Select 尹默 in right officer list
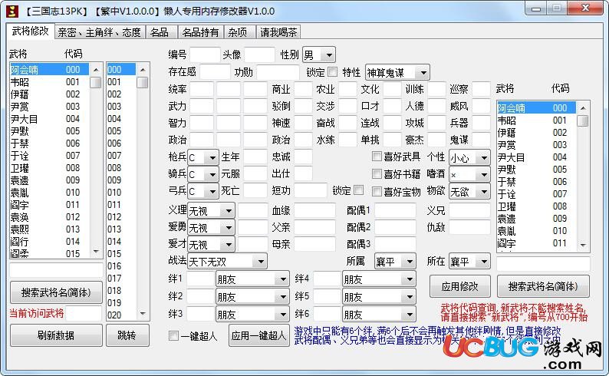 [x=537, y=170]
